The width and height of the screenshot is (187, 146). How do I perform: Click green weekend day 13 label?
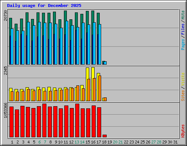click(x=77, y=142)
